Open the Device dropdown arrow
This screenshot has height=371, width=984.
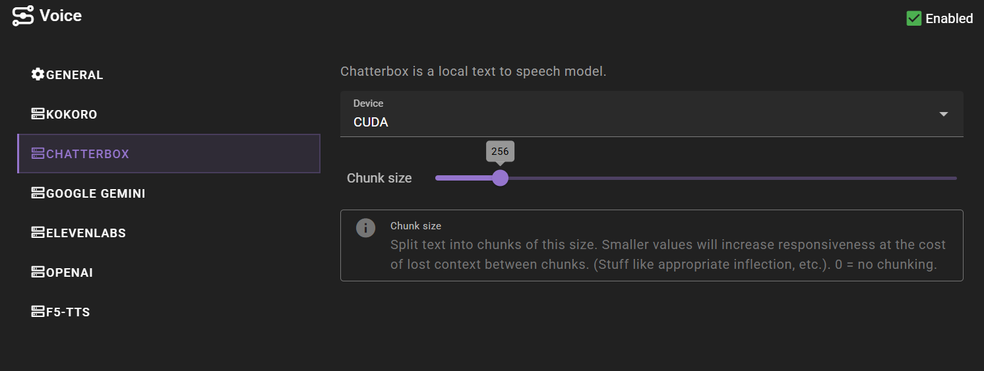(944, 114)
